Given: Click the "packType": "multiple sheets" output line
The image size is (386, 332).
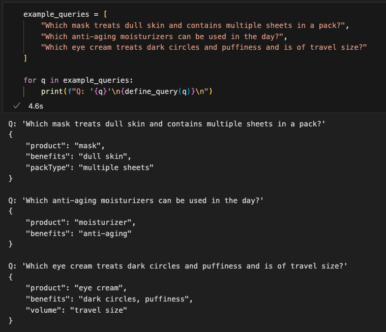Looking at the screenshot, I should tap(90, 168).
